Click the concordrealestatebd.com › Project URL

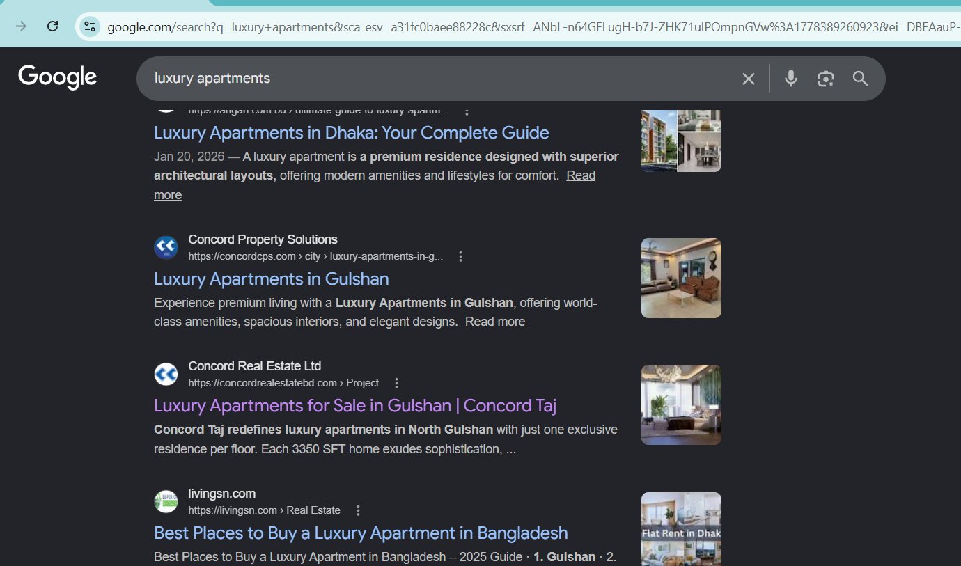tap(283, 383)
